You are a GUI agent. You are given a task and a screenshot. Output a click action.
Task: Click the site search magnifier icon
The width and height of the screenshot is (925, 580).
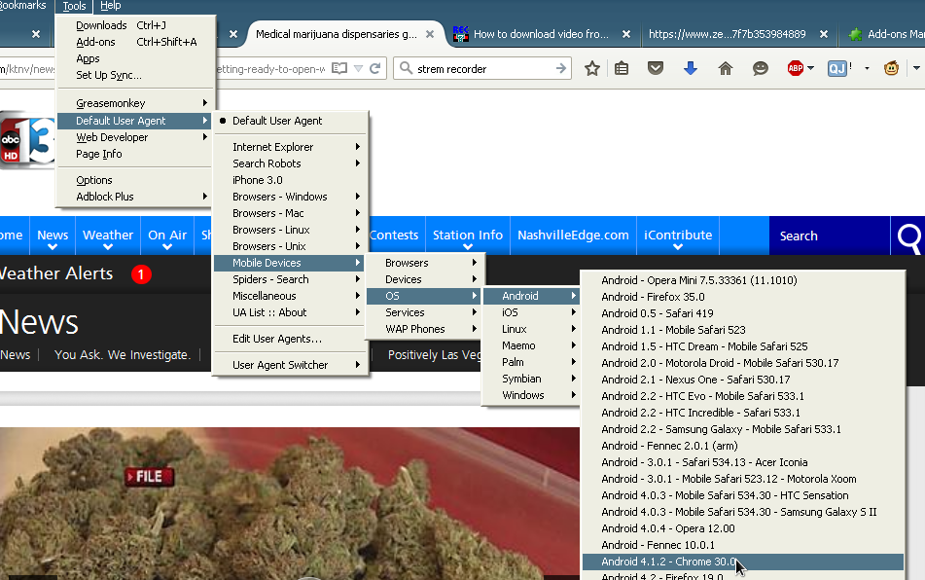tap(908, 237)
